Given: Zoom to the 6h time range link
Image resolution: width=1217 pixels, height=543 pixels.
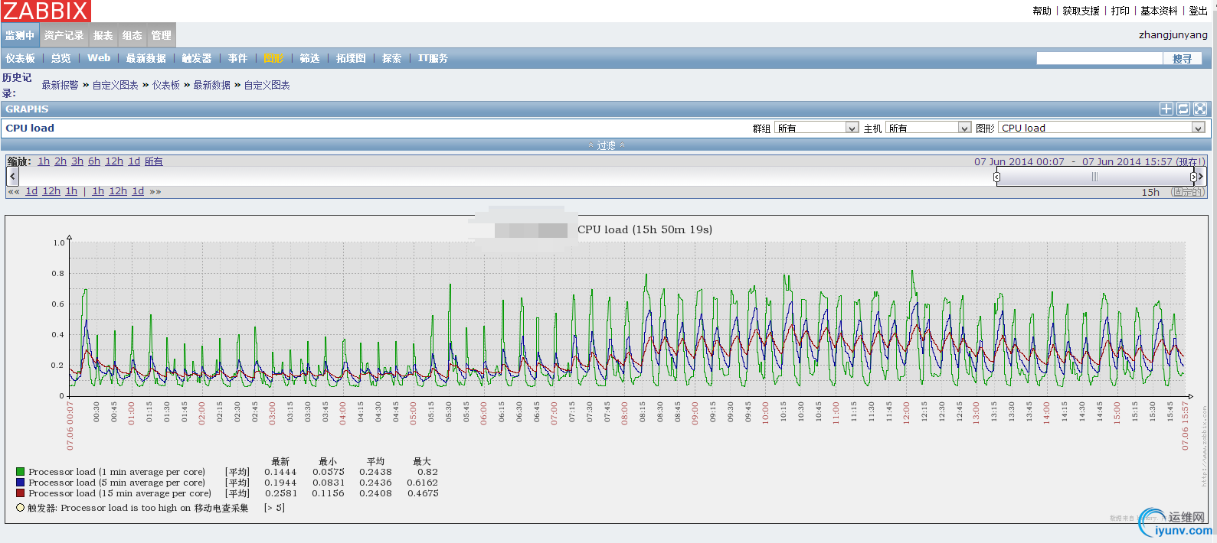Looking at the screenshot, I should tap(94, 161).
